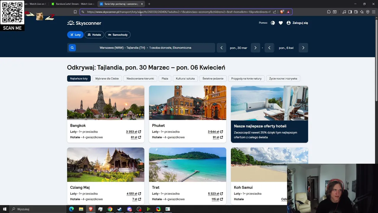Select Wybrane dla Ciebie filter chip

[107, 79]
